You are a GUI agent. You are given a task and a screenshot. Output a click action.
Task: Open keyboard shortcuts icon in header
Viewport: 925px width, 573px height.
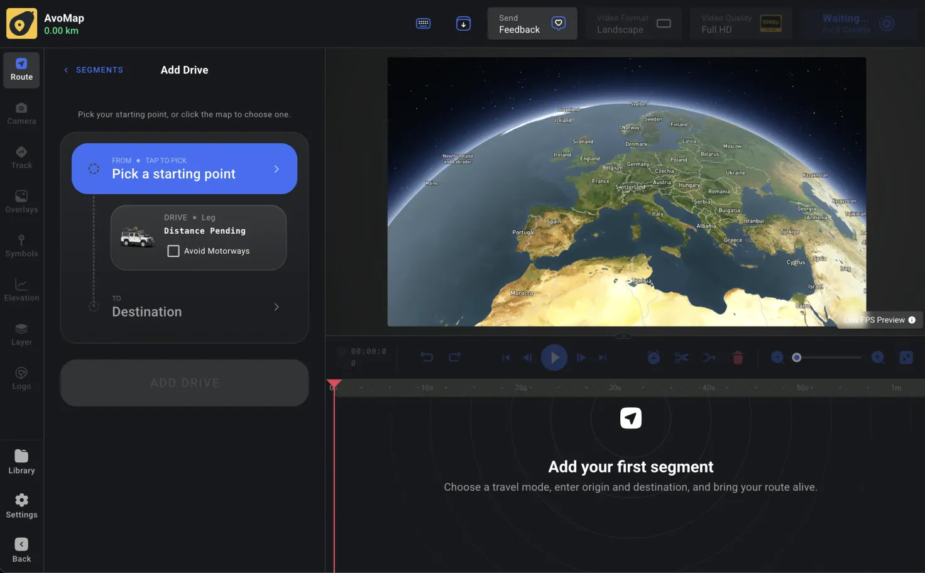(x=424, y=24)
